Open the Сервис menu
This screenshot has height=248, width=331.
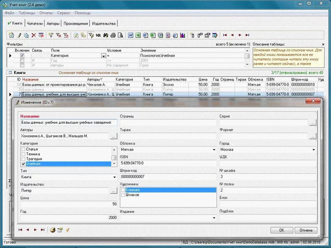pyautogui.click(x=64, y=13)
